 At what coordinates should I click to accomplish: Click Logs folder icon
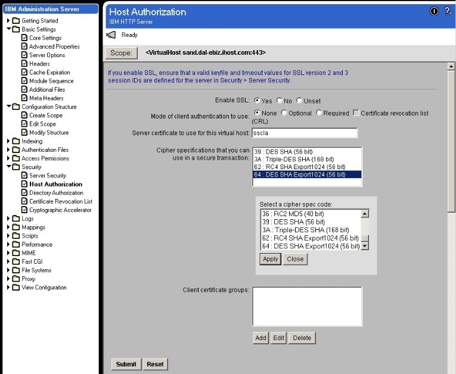click(x=16, y=218)
